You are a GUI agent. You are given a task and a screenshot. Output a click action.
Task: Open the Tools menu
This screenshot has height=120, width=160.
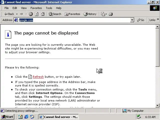tap(49, 8)
